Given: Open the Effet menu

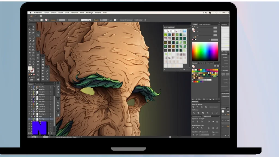Looking at the screenshot, I should 82,13.
